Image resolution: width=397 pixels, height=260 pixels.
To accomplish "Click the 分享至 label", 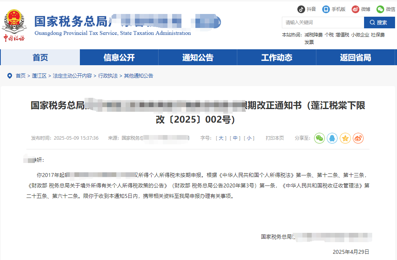I will point(302,138).
